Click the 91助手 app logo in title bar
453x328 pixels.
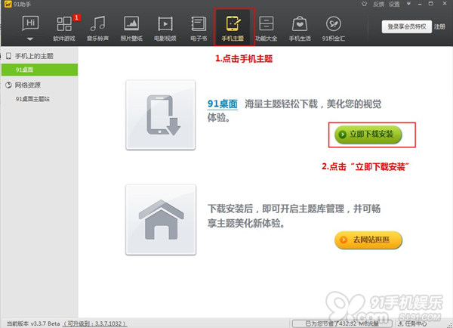coord(8,4)
